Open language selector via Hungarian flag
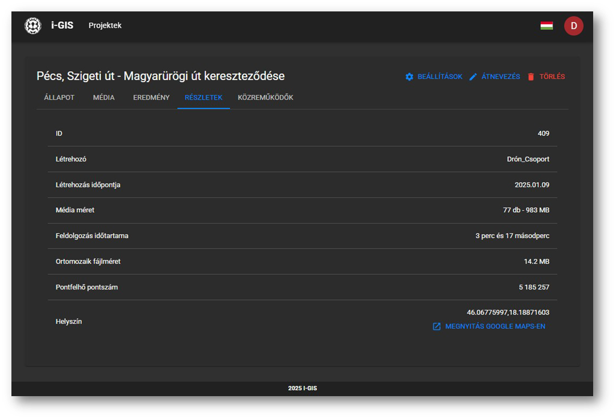The width and height of the screenshot is (616, 419). tap(546, 26)
